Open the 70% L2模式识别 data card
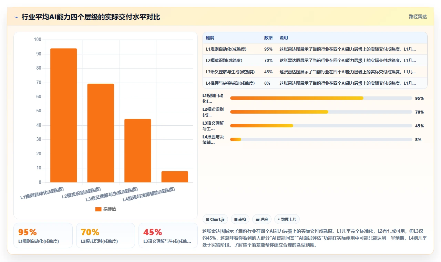This screenshot has height=262, width=441. (x=105, y=235)
